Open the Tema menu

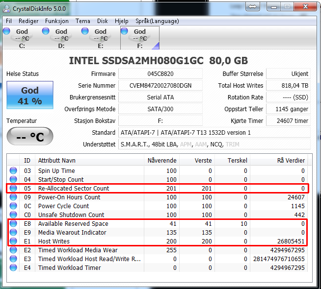(x=83, y=21)
